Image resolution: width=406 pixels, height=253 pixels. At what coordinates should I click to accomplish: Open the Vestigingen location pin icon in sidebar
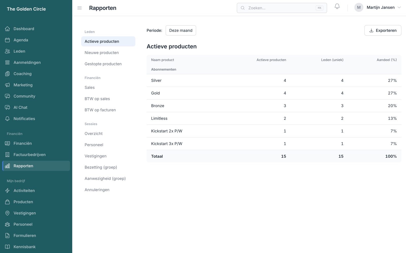point(7,213)
